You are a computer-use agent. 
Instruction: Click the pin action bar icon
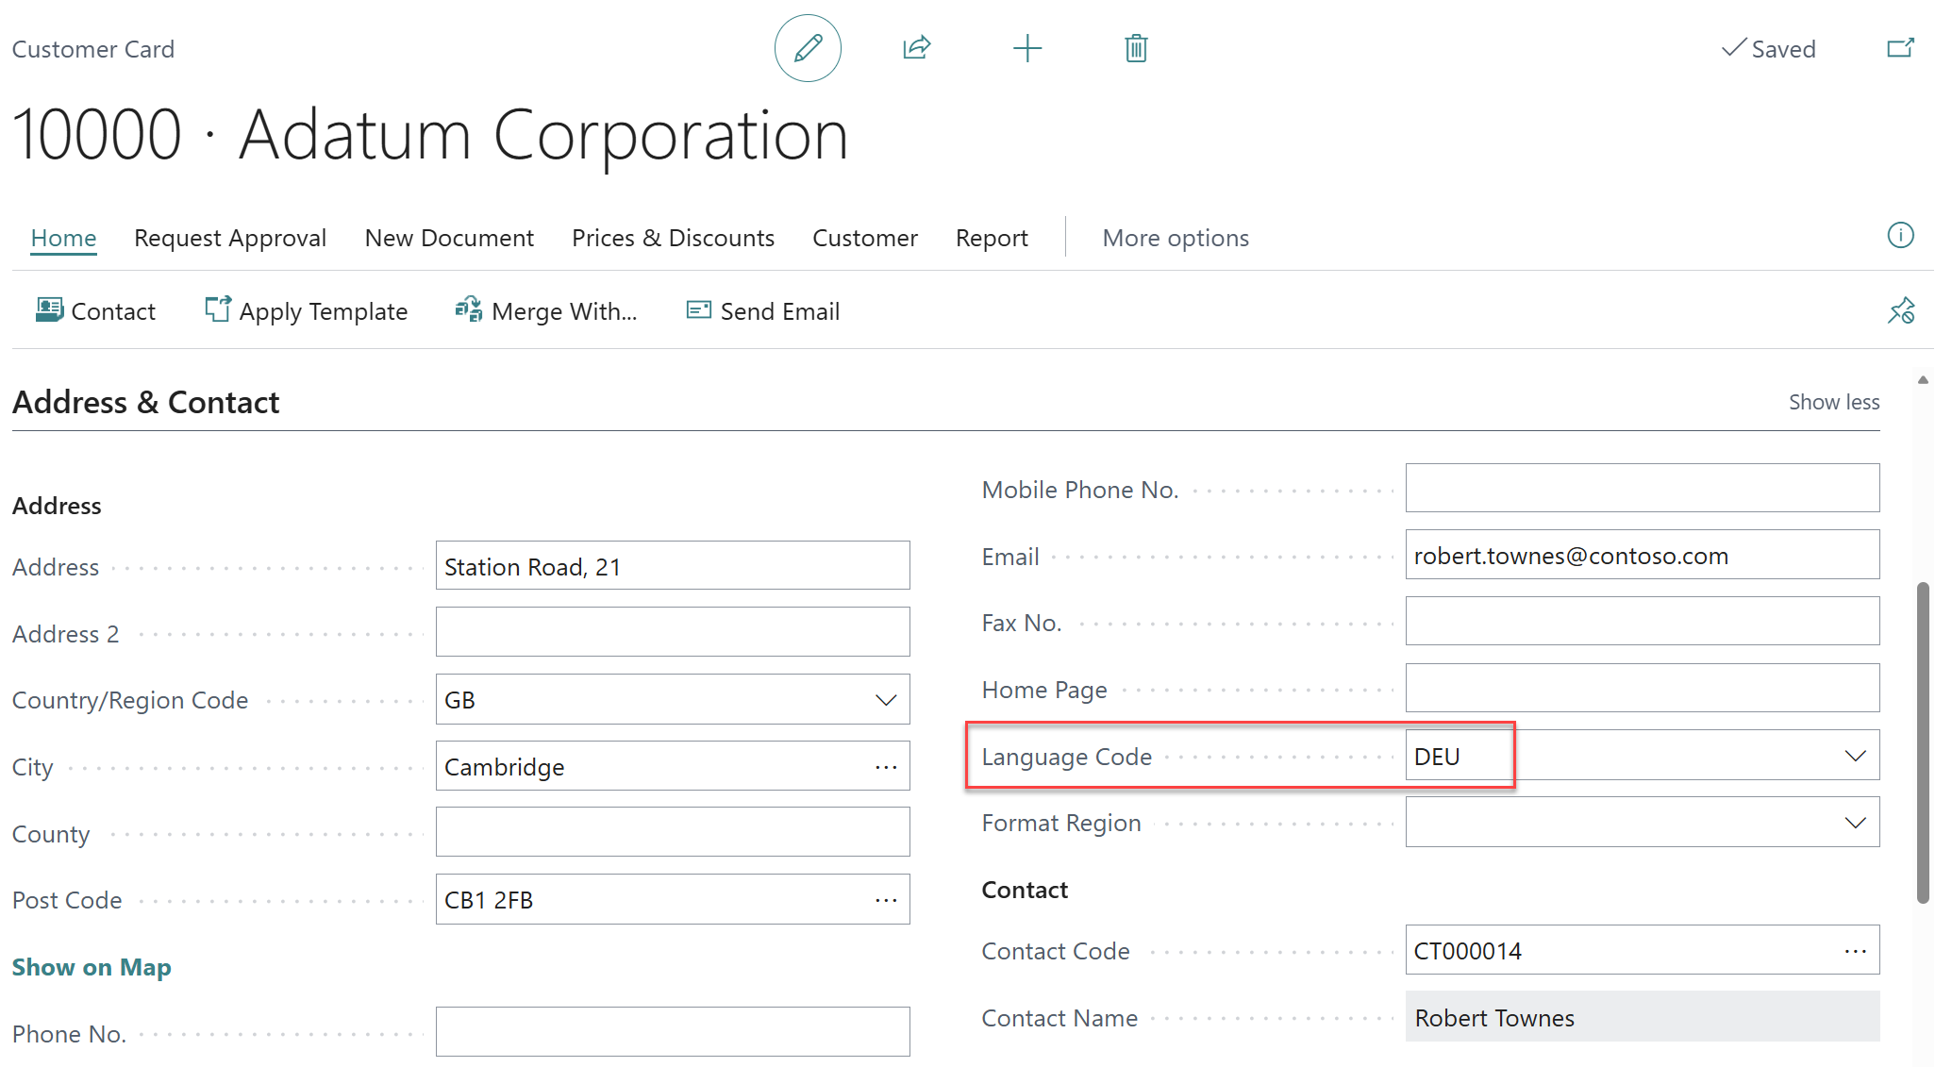point(1901,310)
